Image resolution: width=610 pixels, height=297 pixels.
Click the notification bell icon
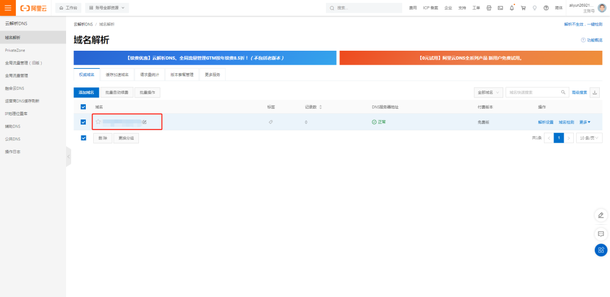[x=512, y=8]
